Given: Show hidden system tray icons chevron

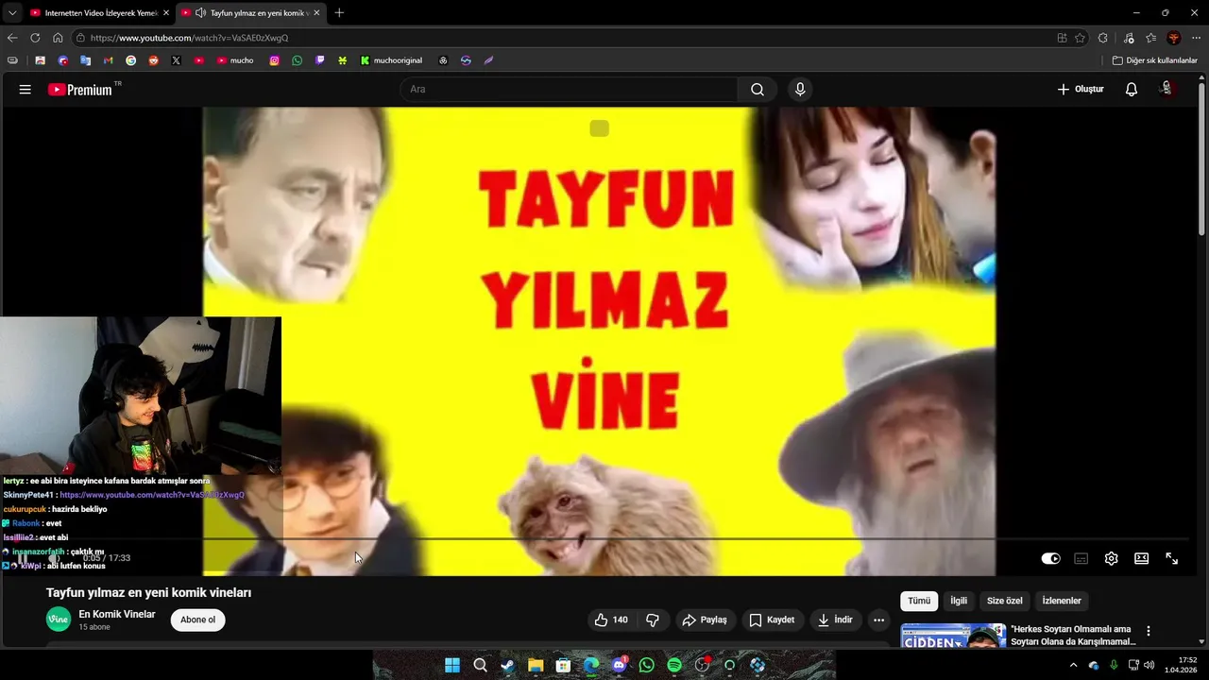Looking at the screenshot, I should pos(1073,665).
